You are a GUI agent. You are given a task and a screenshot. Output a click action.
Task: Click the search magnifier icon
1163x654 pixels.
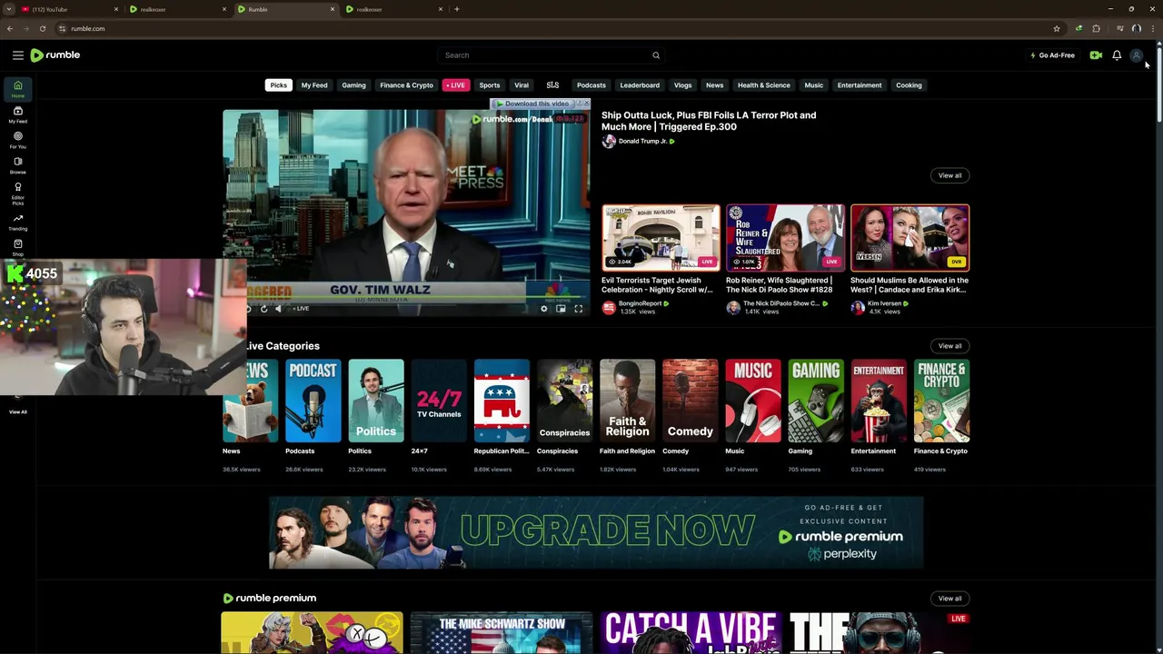tap(655, 55)
